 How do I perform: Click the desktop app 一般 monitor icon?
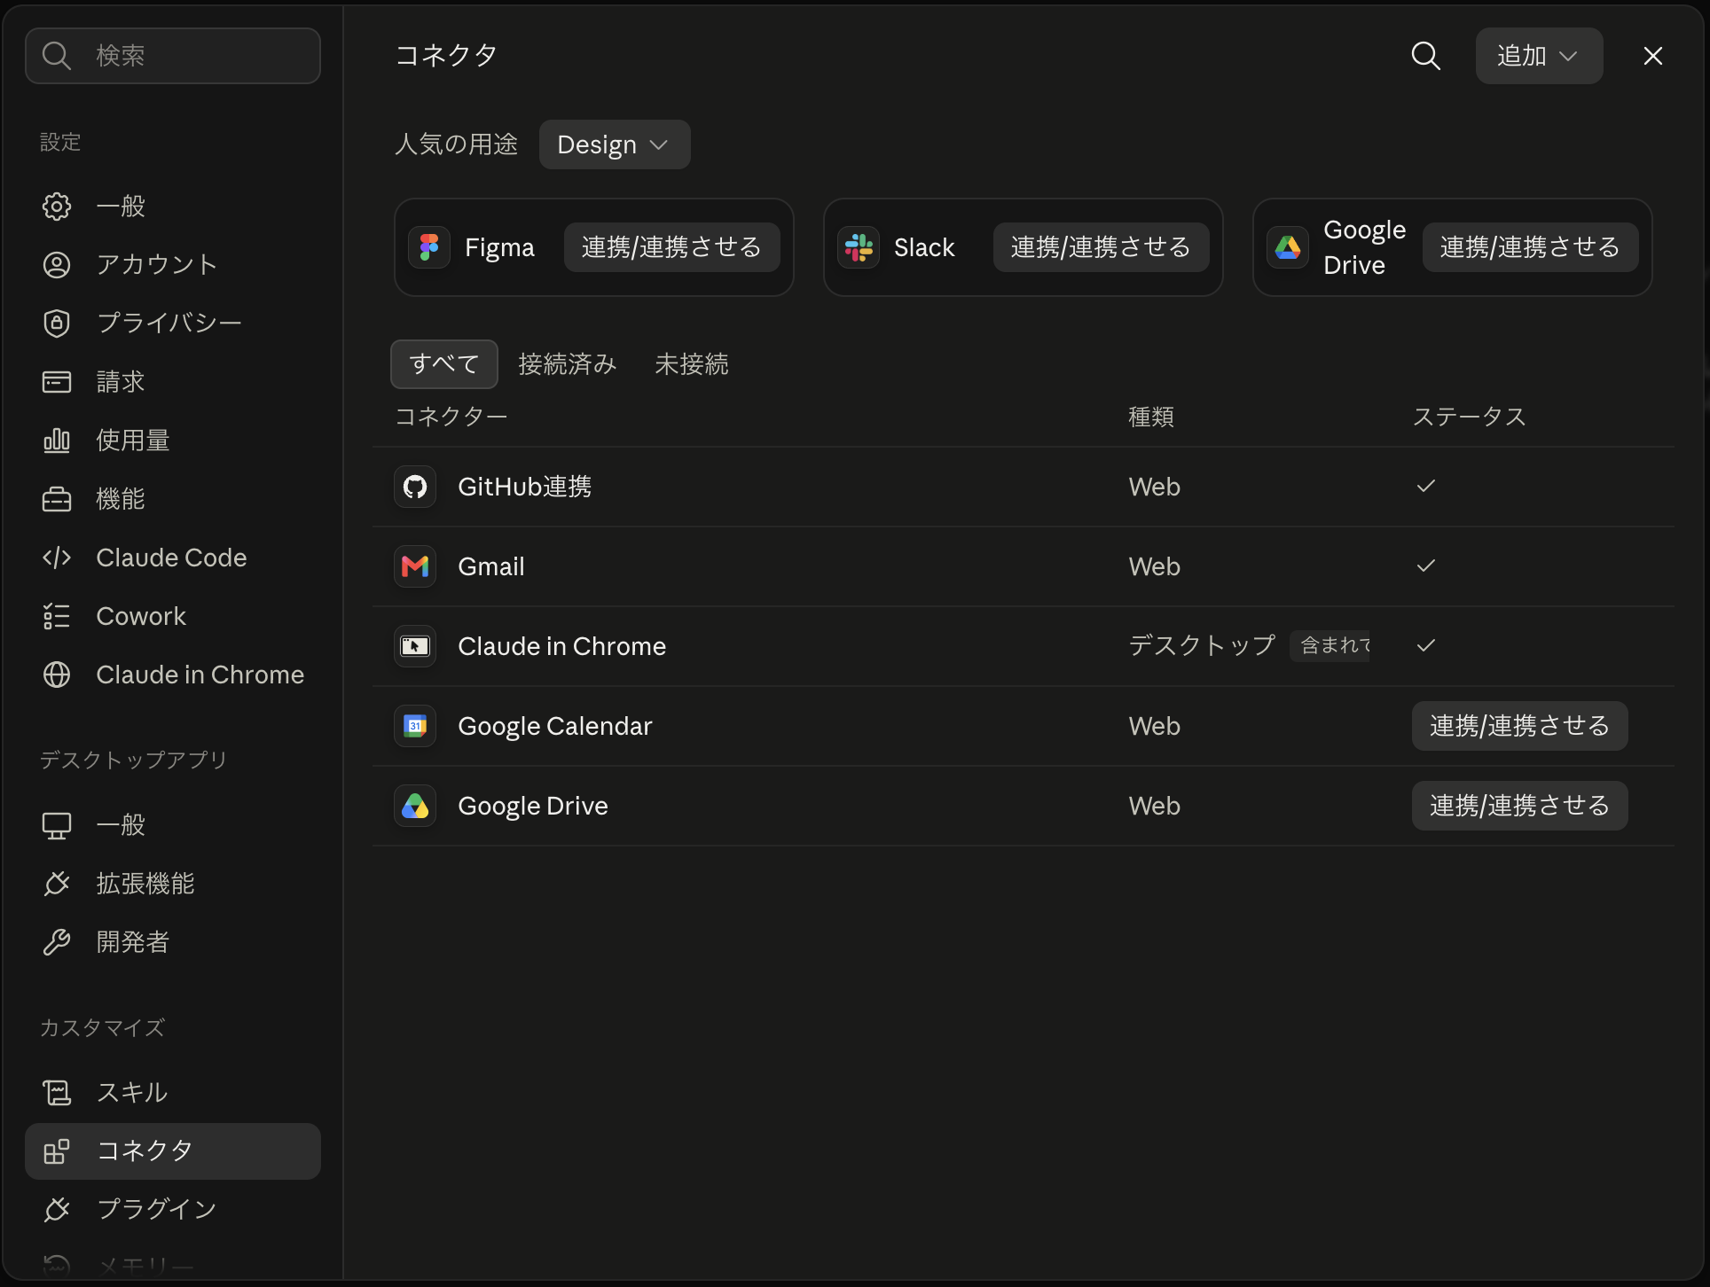click(x=57, y=825)
